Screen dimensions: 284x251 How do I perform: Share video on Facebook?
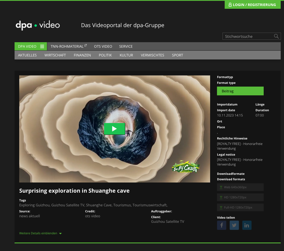point(221,225)
